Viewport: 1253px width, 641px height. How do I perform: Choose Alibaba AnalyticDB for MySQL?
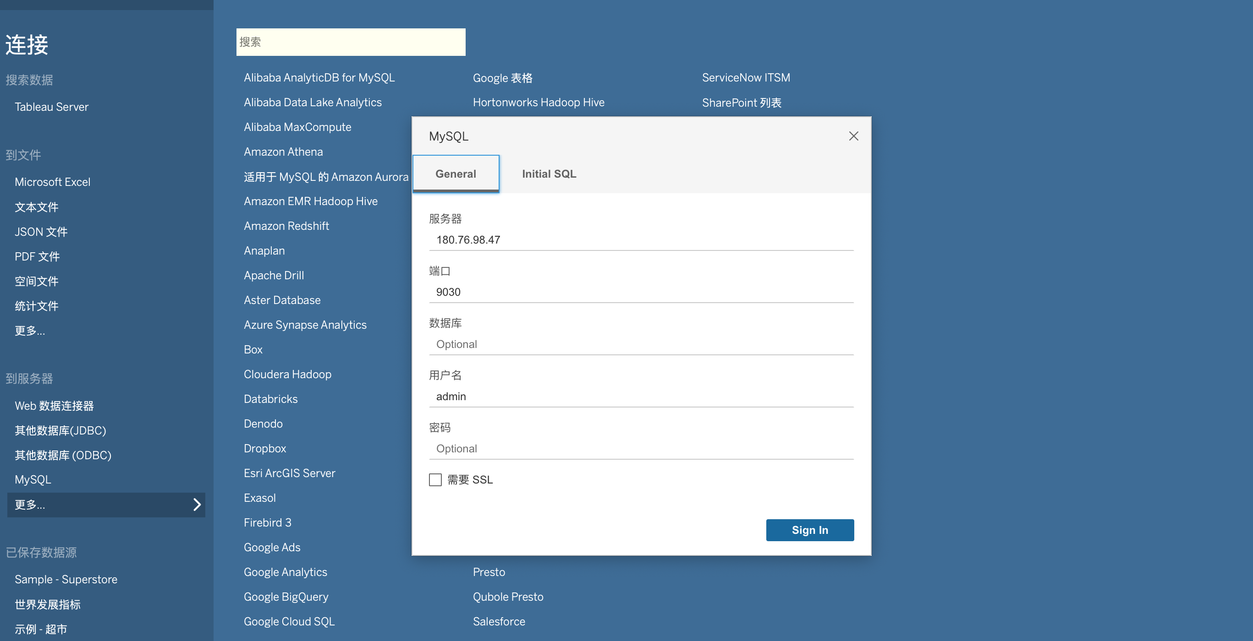[x=319, y=78]
